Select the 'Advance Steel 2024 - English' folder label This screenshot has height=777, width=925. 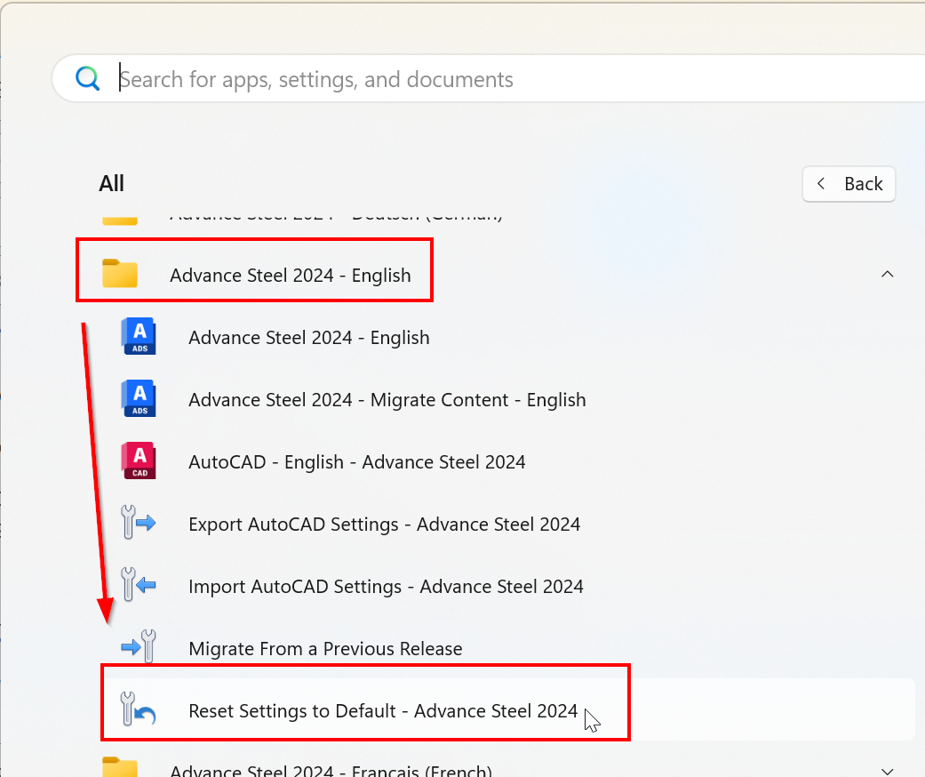click(x=291, y=276)
